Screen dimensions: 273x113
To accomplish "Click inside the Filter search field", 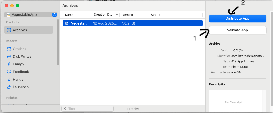I will [87, 109].
